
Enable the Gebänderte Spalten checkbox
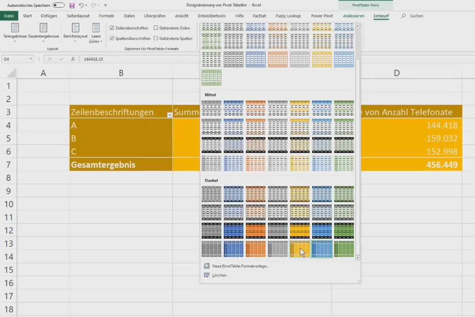(x=156, y=38)
